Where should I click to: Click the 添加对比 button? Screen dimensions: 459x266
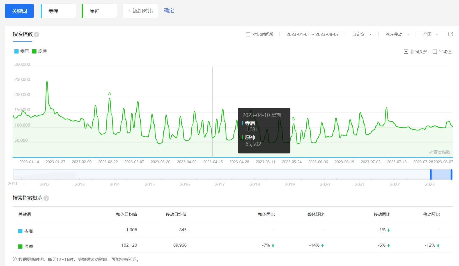coord(140,11)
